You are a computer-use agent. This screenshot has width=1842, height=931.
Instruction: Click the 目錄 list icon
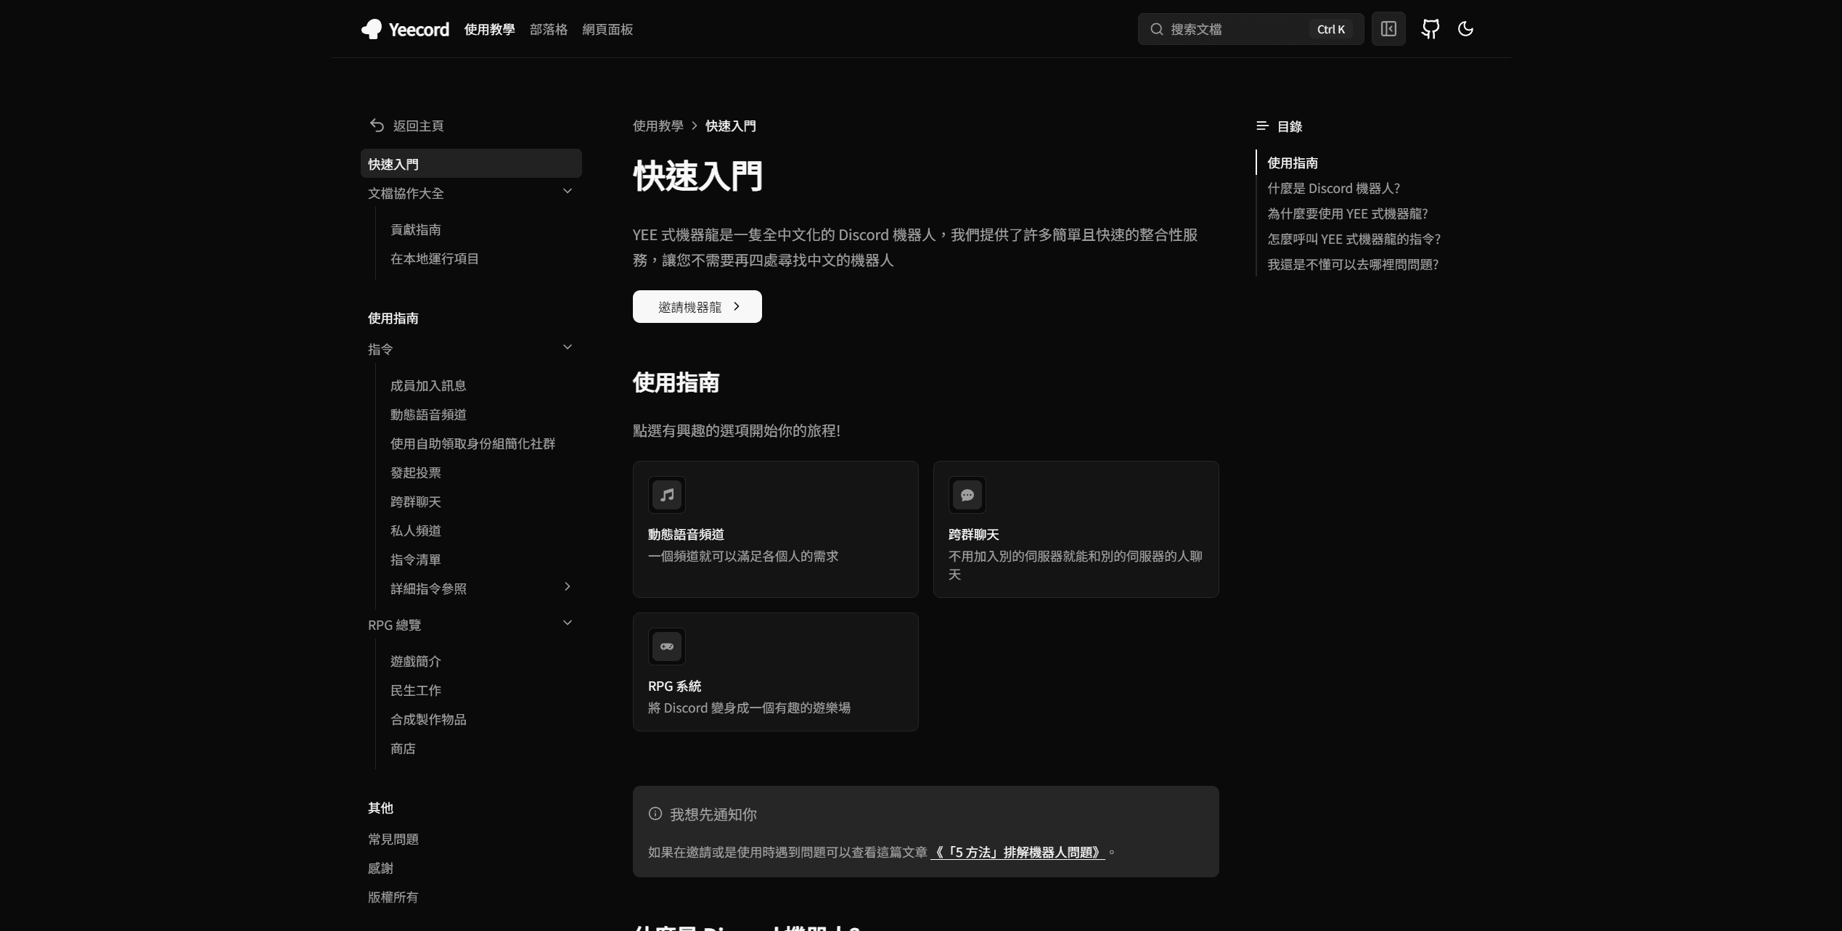(x=1262, y=126)
